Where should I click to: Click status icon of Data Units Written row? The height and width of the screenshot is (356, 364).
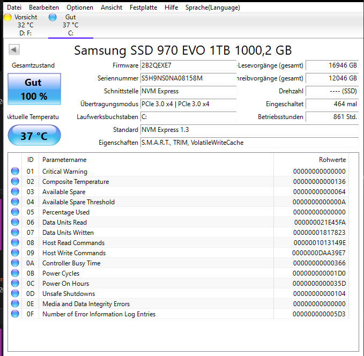(x=15, y=233)
